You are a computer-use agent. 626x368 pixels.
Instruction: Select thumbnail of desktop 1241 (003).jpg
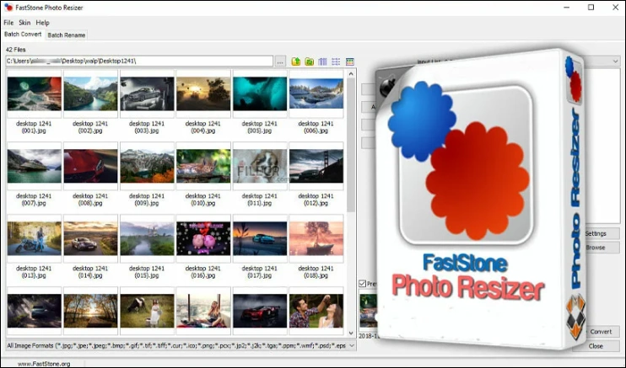[x=147, y=93]
